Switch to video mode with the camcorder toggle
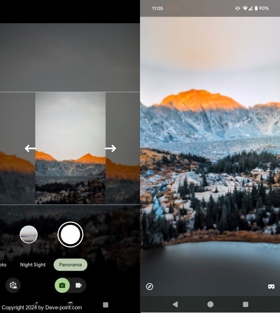The width and height of the screenshot is (280, 313). coord(78,285)
